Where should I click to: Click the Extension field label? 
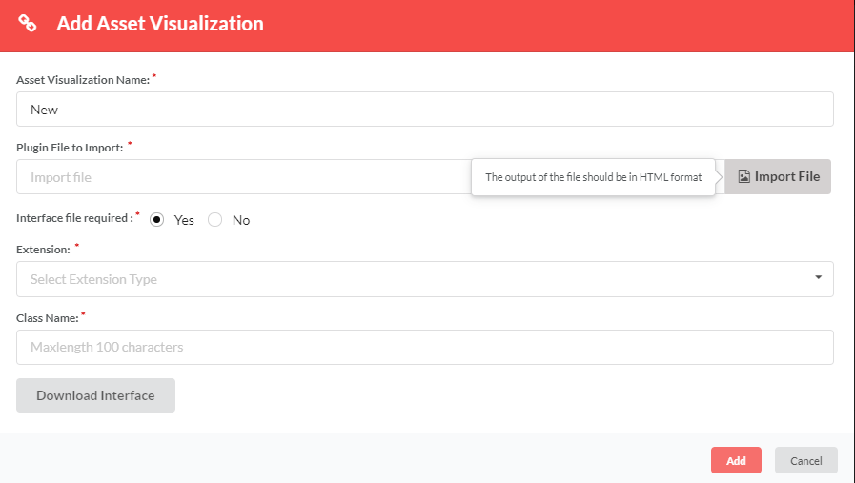(x=43, y=249)
